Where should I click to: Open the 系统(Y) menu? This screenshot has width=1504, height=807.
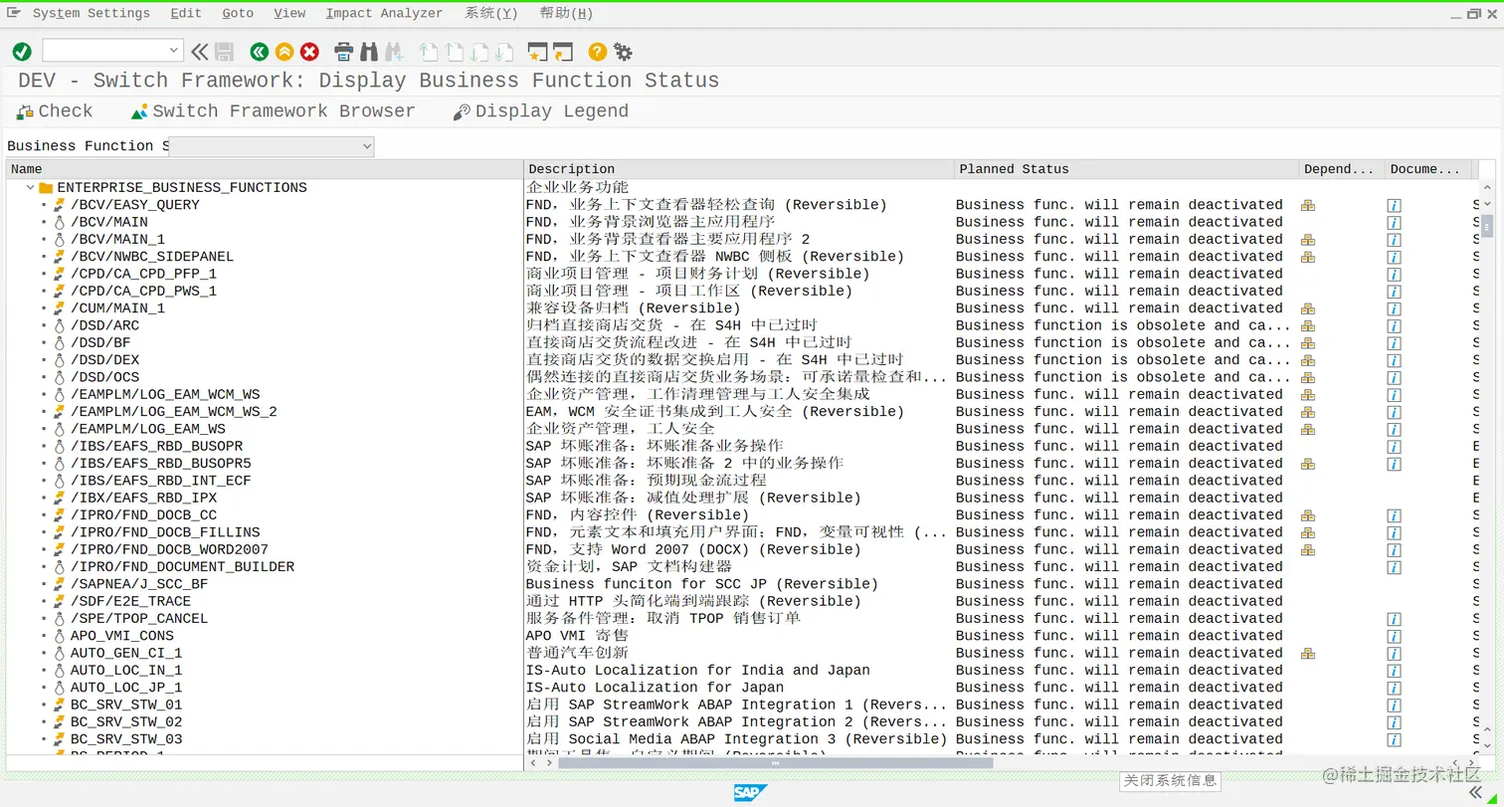pos(491,13)
